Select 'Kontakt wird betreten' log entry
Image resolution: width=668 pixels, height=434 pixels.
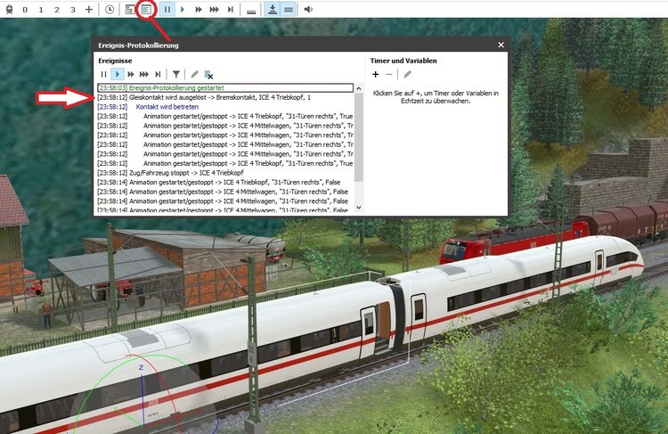click(225, 107)
